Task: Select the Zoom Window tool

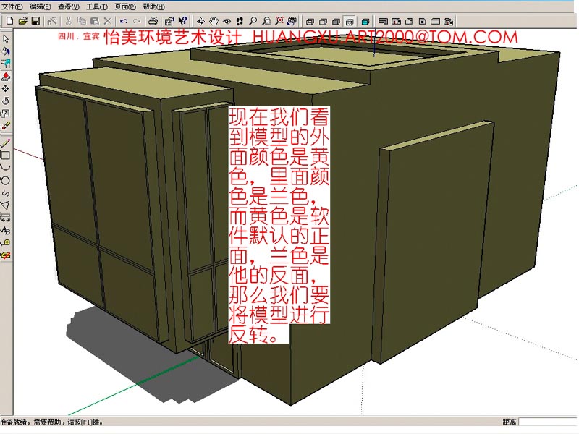Action: [x=266, y=21]
